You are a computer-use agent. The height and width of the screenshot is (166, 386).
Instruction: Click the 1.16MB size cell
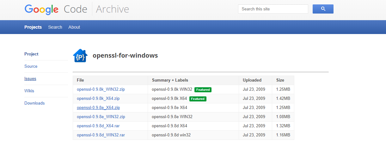point(283,135)
